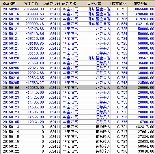Select quantity 23500.00
This screenshot has width=155, height=154.
[x=146, y=83]
